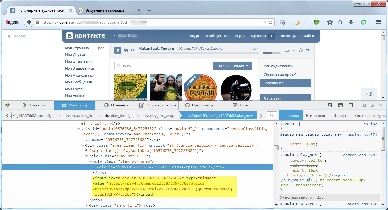388x210 pixels.
Task: Open the browser hamburger menu
Action: point(379,22)
